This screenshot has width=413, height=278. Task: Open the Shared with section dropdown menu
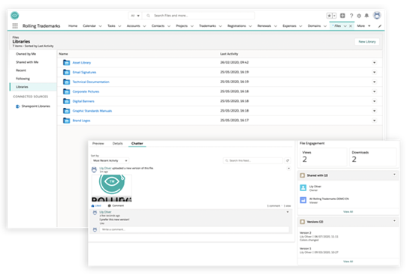394,175
